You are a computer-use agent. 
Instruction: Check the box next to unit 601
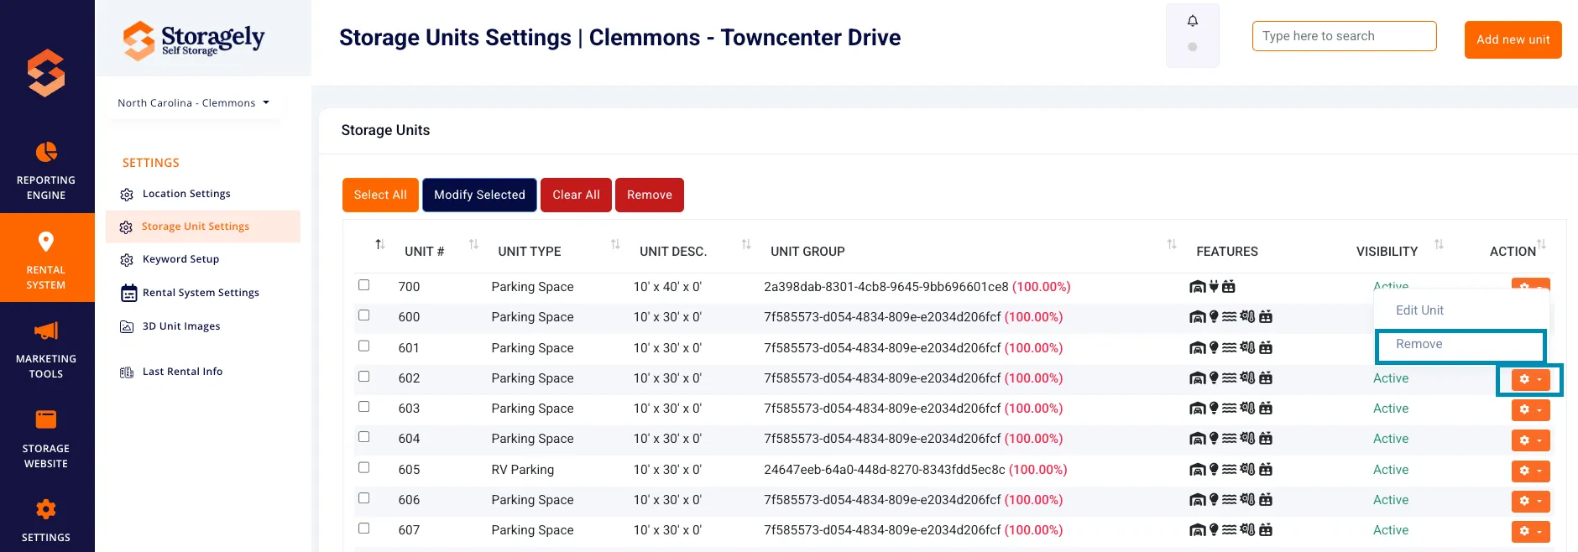[364, 346]
